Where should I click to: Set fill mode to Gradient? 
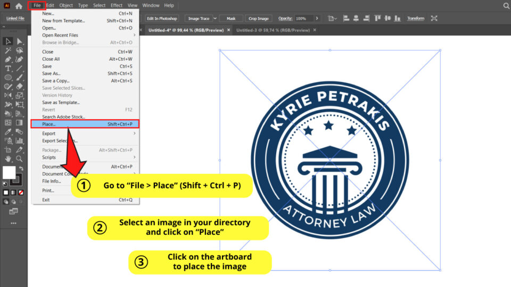click(x=13, y=192)
